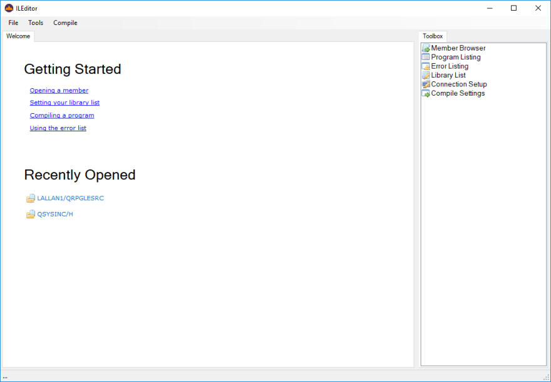The image size is (551, 382).
Task: Click the Getting Started heading
Action: [73, 69]
